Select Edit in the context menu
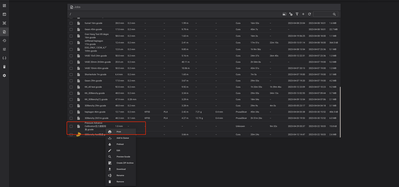The image size is (399, 187). 121,150
